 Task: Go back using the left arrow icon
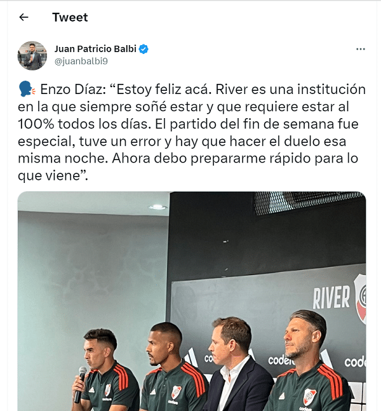coord(24,17)
